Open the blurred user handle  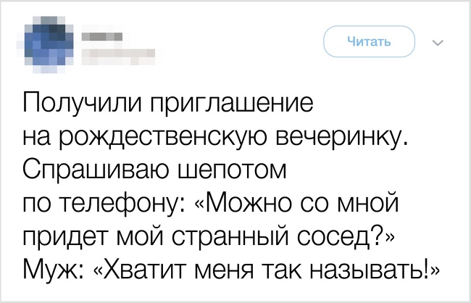pyautogui.click(x=118, y=54)
